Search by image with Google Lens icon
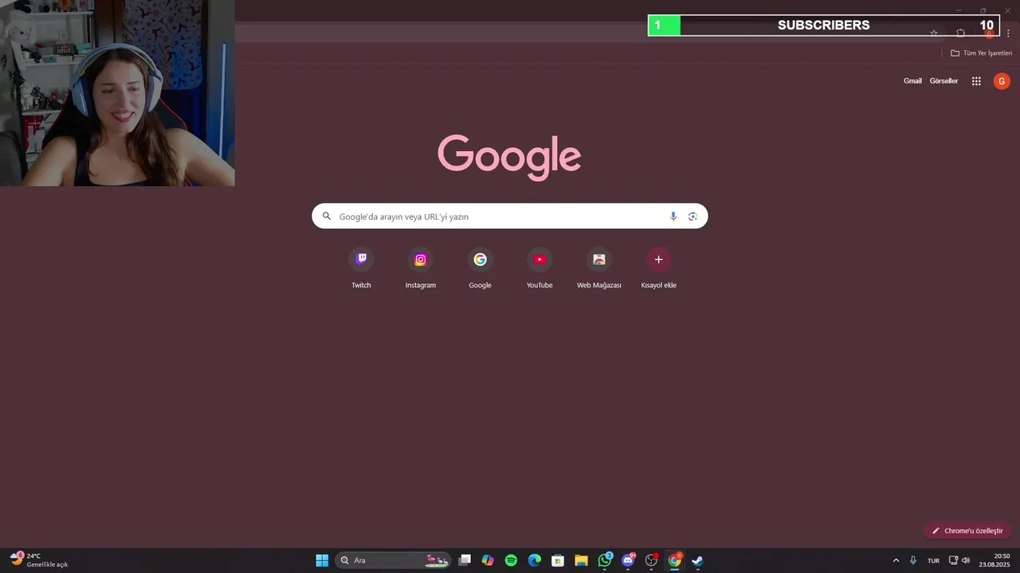Screen dimensions: 1020x573 (x=692, y=216)
